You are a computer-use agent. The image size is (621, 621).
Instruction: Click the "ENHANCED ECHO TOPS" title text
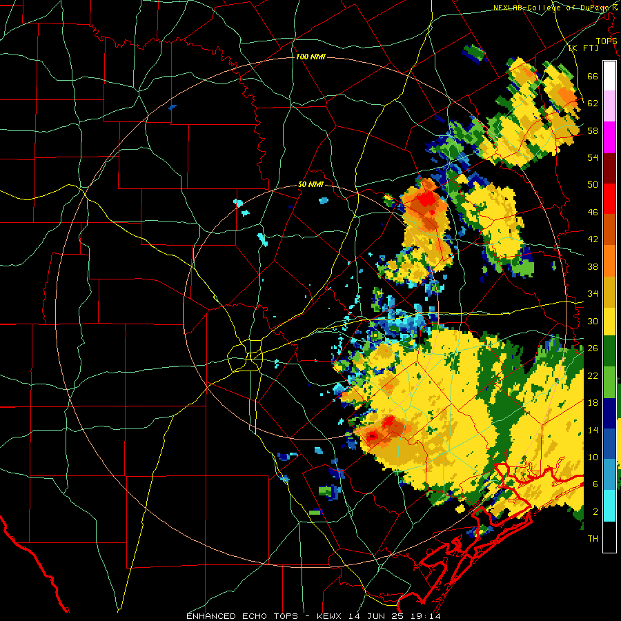coord(242,616)
